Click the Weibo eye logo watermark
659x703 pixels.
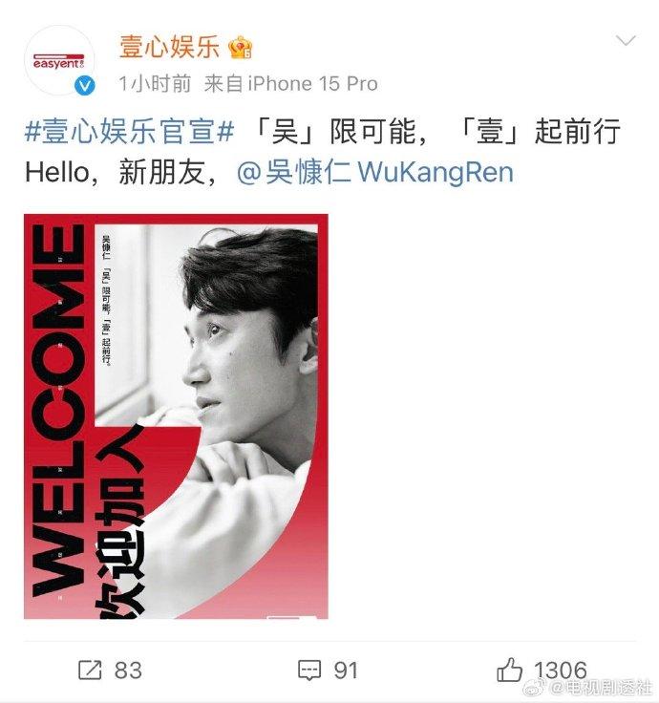[535, 686]
